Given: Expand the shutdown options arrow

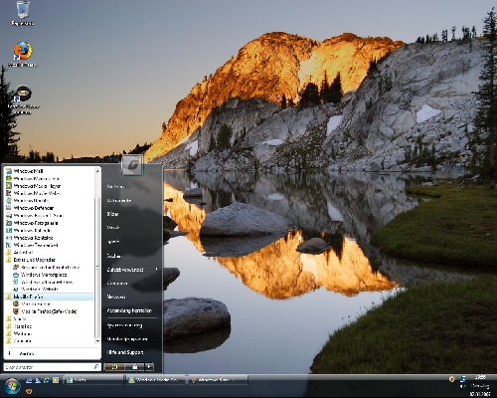Looking at the screenshot, I should (x=149, y=367).
